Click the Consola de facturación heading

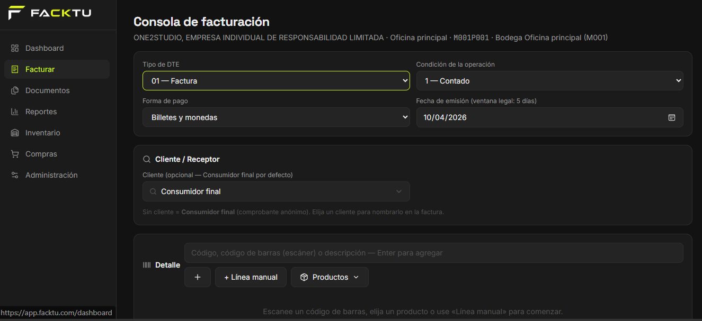201,22
